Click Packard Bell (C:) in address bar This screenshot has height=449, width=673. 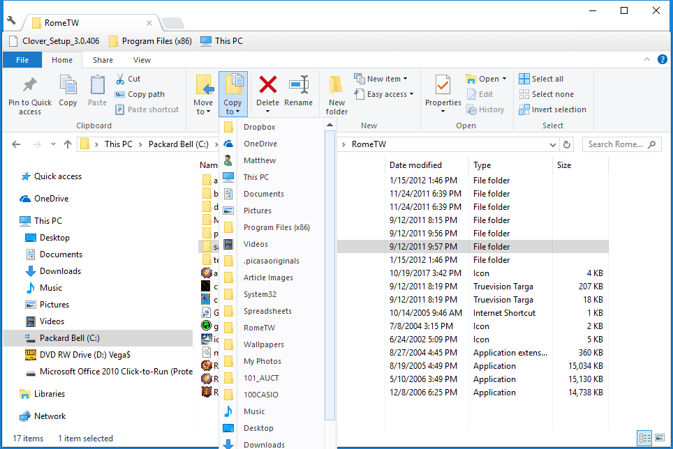pyautogui.click(x=179, y=144)
